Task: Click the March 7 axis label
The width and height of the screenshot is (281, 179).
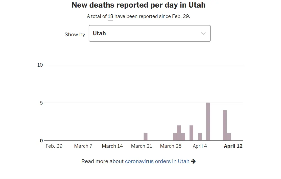Action: point(83,146)
